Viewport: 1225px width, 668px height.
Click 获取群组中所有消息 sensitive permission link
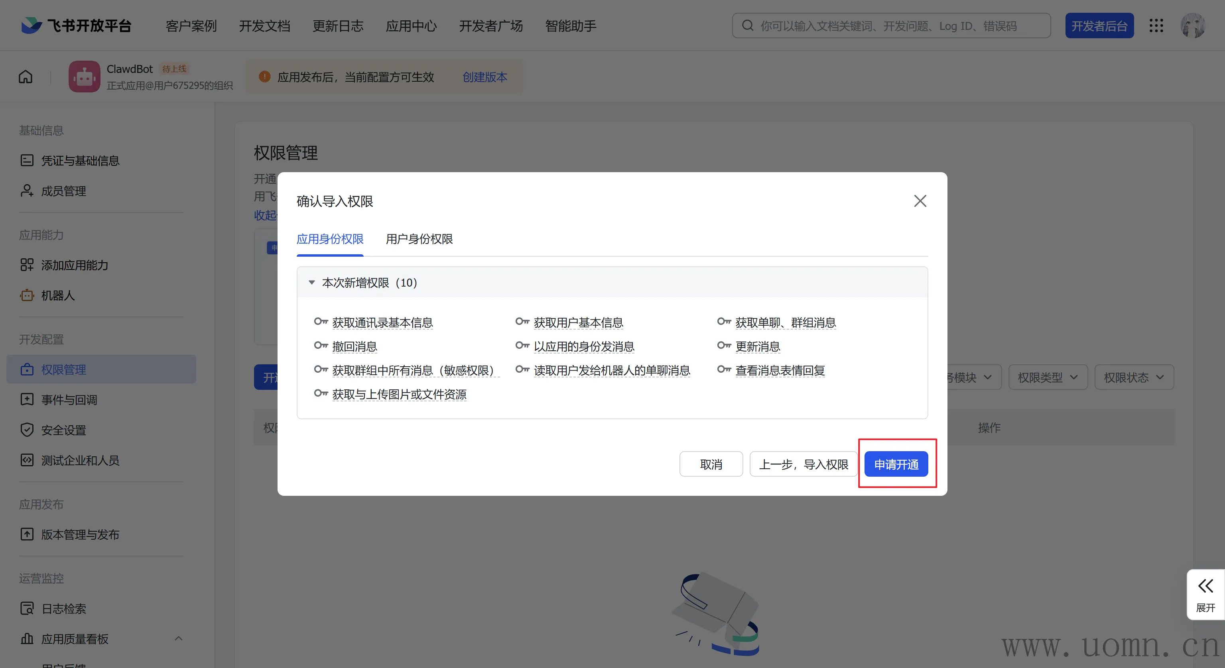pos(413,370)
